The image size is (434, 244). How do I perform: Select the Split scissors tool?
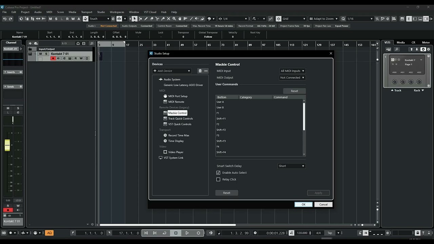157,19
